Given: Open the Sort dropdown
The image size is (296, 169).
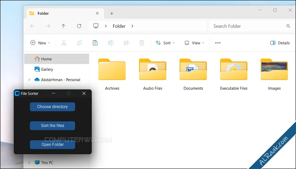Looking at the screenshot, I should [165, 43].
